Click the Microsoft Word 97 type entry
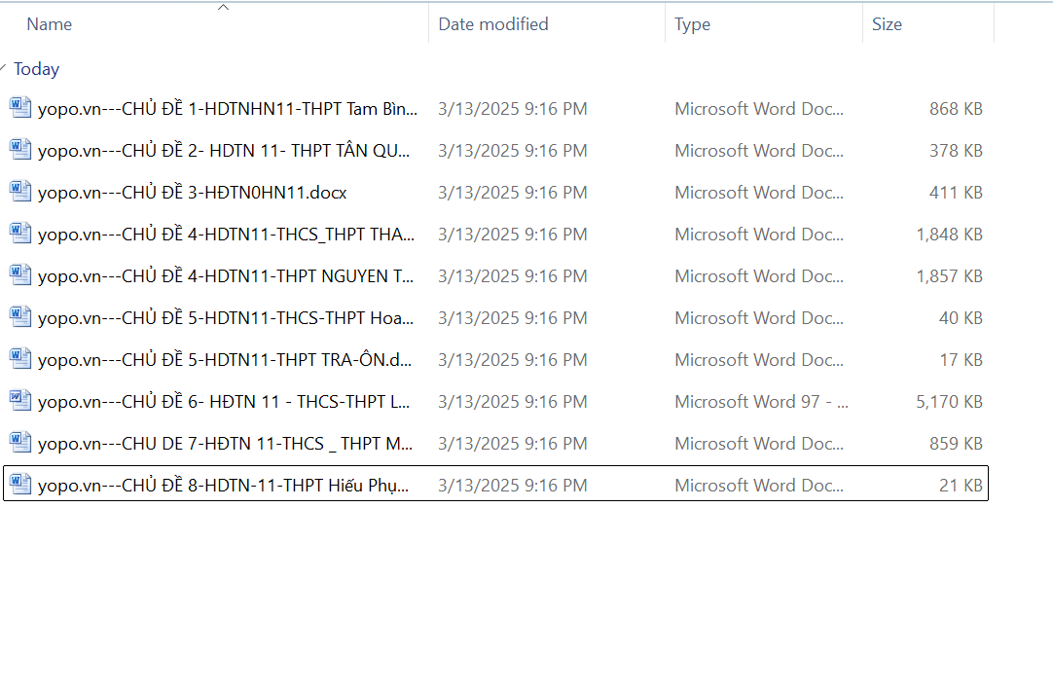 pyautogui.click(x=761, y=402)
